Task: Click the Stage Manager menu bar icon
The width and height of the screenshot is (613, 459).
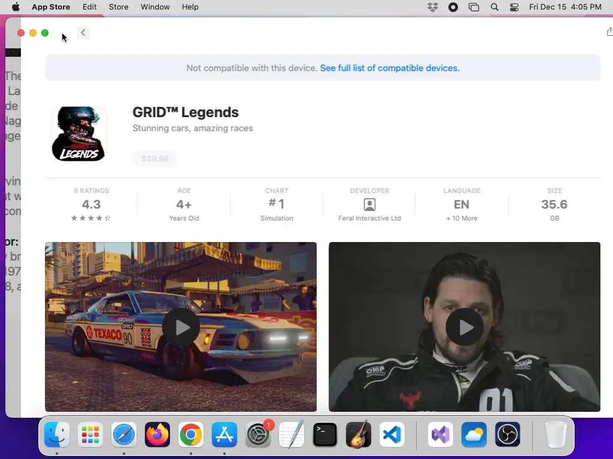Action: point(474,7)
